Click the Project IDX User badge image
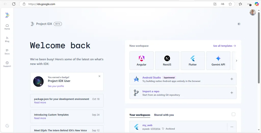The image size is (261, 133). click(38, 81)
